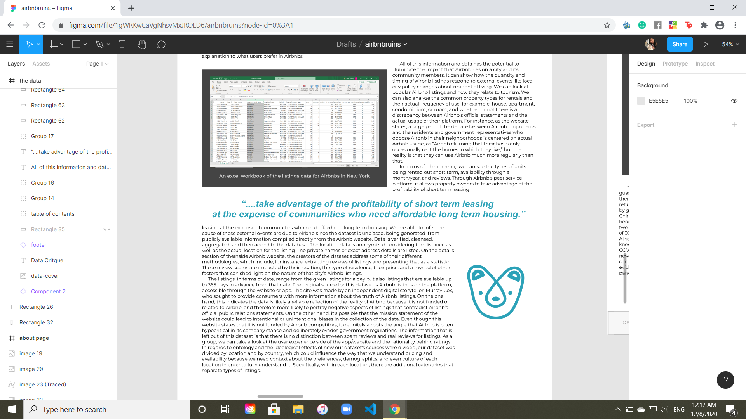Click the E5E5E5 background color swatch

[641, 101]
